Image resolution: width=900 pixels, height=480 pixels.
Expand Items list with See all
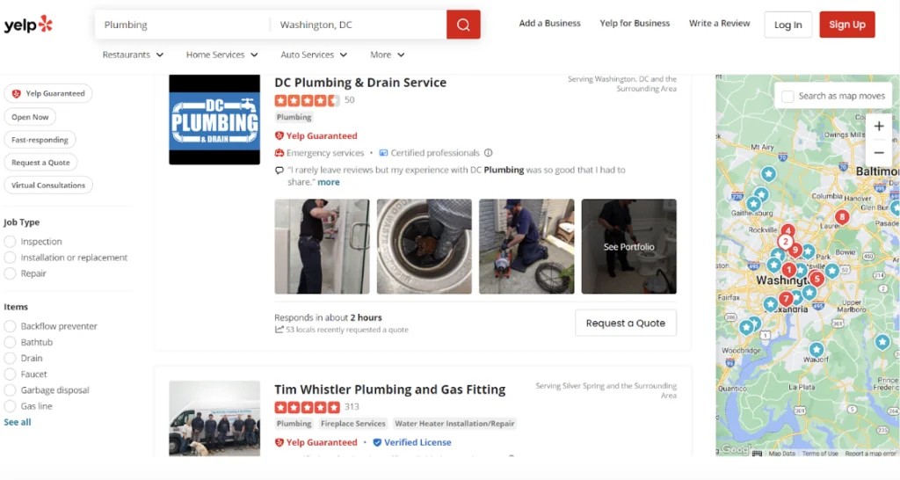coord(18,422)
